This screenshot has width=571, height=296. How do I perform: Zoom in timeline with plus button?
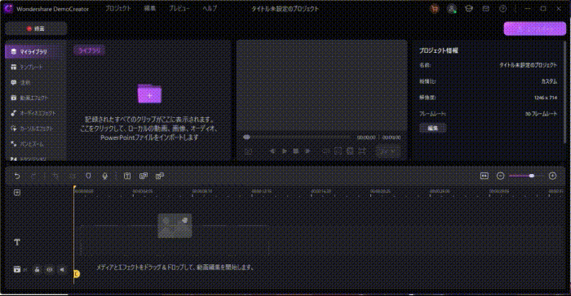(552, 176)
